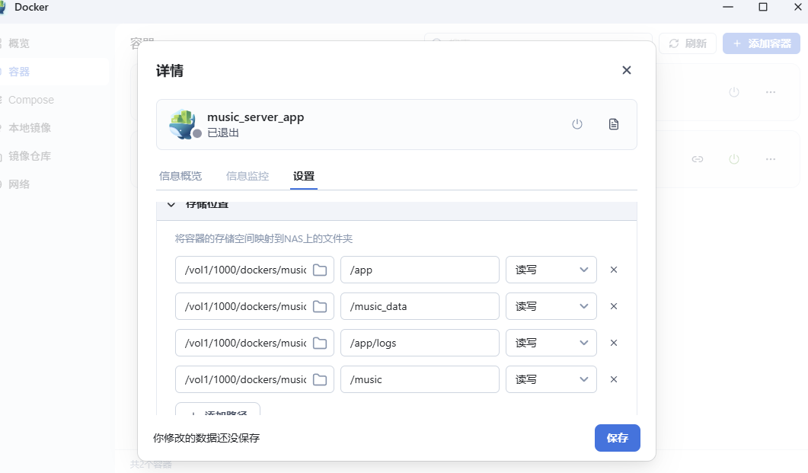This screenshot has height=473, width=808.
Task: Open the 读写 dropdown for the /music_data row
Action: click(551, 306)
